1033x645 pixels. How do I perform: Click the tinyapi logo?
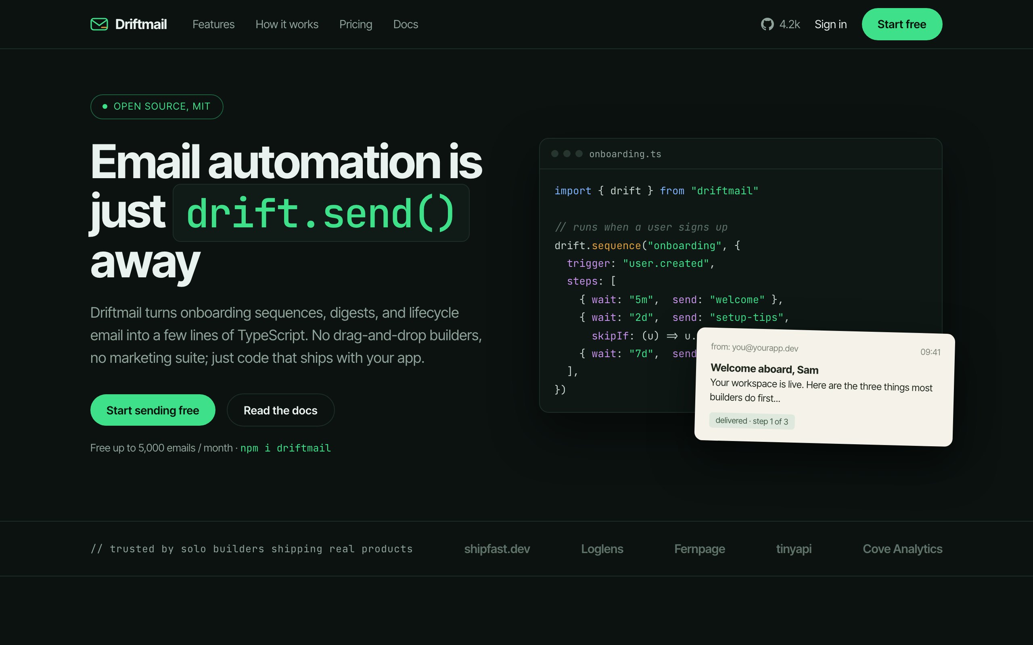794,549
